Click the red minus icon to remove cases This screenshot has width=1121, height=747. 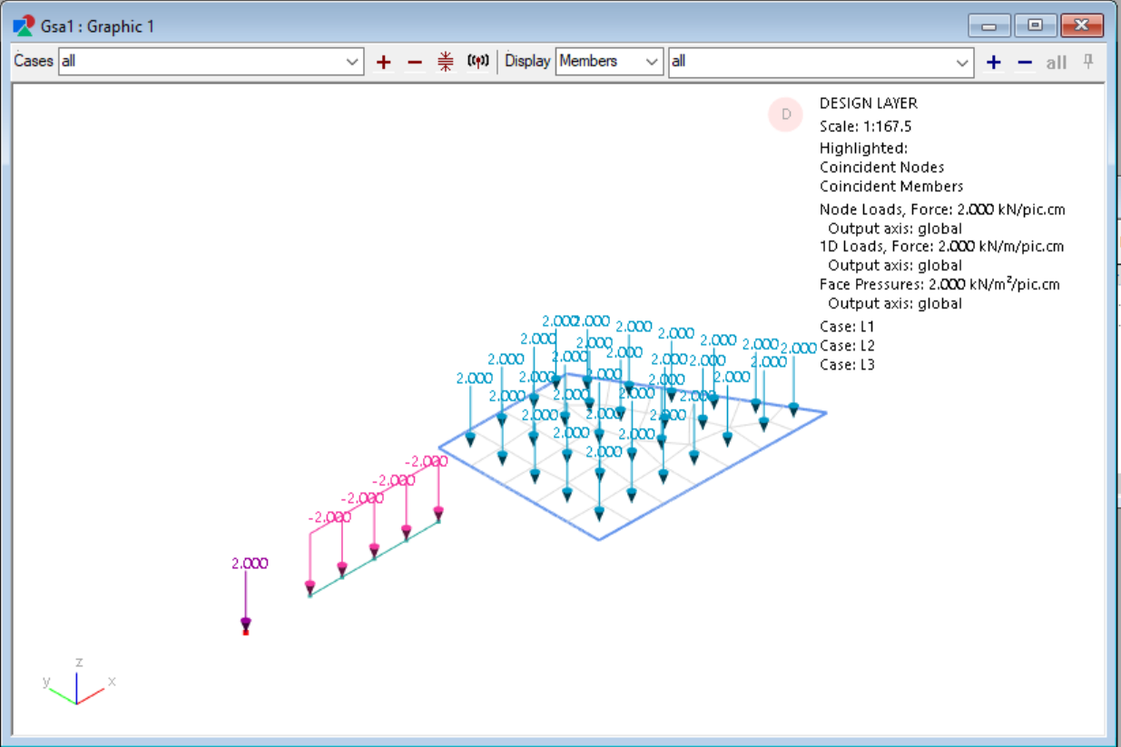point(414,62)
